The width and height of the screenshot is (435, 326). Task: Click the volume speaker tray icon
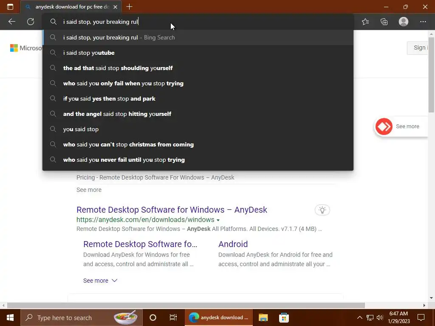(x=380, y=318)
